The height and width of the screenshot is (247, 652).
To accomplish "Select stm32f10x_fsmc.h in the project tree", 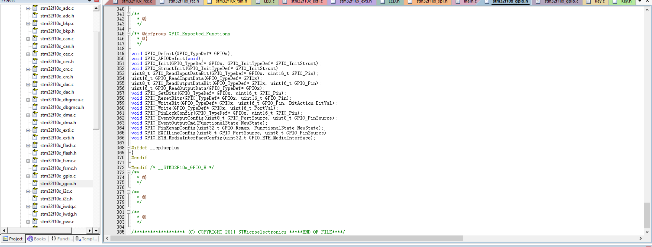I will [x=58, y=168].
